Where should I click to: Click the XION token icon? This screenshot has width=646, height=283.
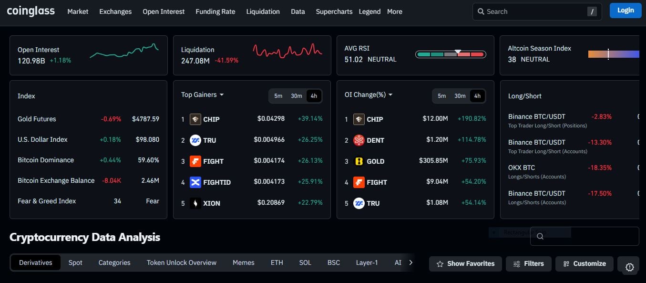point(195,203)
